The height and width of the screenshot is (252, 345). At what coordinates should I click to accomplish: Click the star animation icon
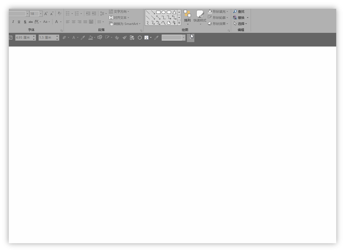(x=117, y=37)
